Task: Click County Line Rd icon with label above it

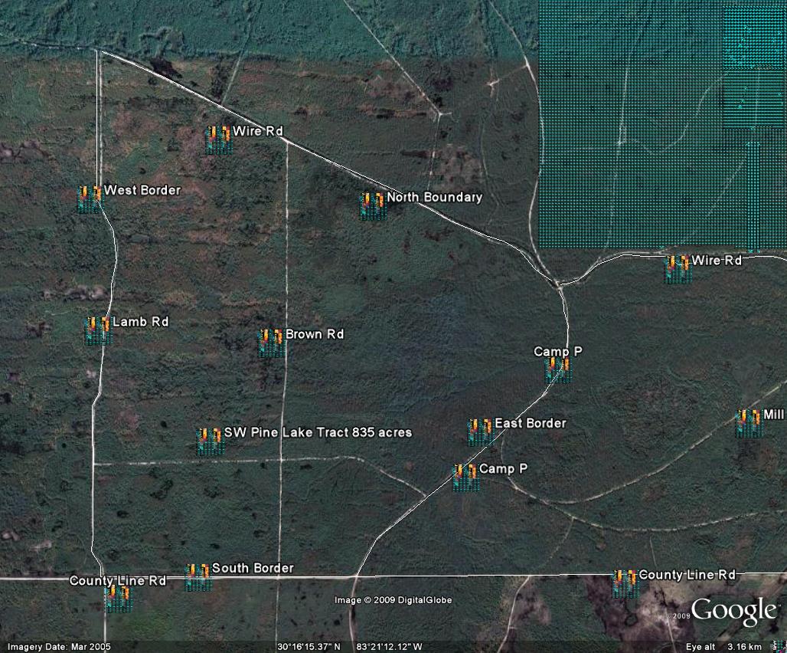Action: click(x=117, y=597)
